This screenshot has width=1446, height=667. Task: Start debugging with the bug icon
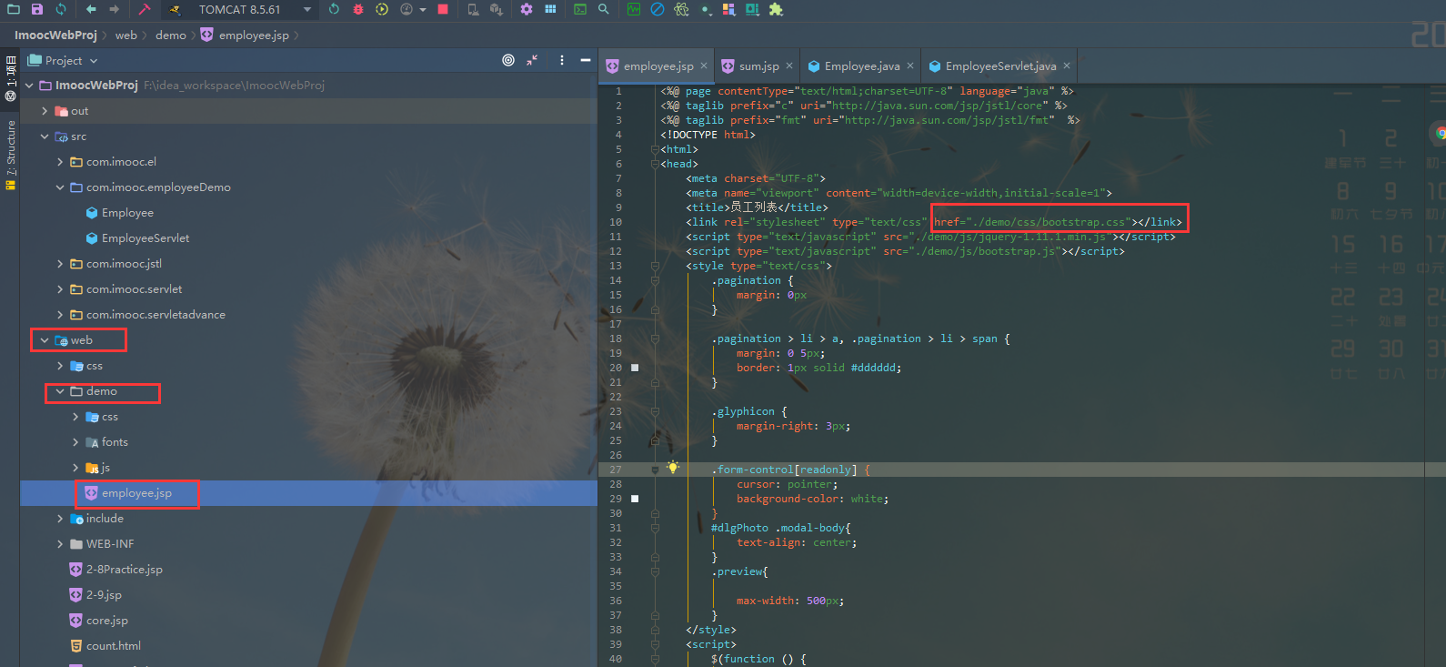(x=358, y=9)
